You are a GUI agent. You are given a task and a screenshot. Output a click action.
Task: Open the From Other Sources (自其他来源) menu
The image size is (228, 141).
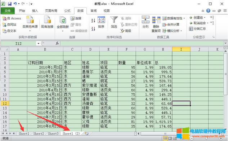click(x=30, y=24)
